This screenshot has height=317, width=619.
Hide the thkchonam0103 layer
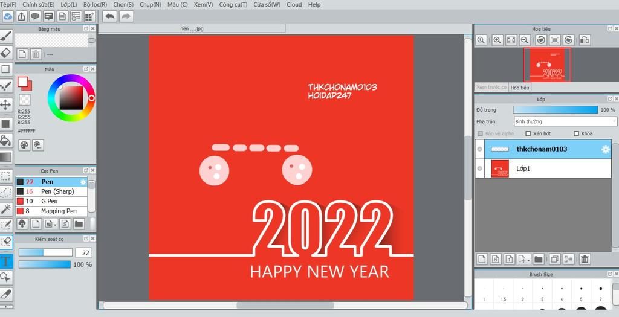(x=479, y=149)
